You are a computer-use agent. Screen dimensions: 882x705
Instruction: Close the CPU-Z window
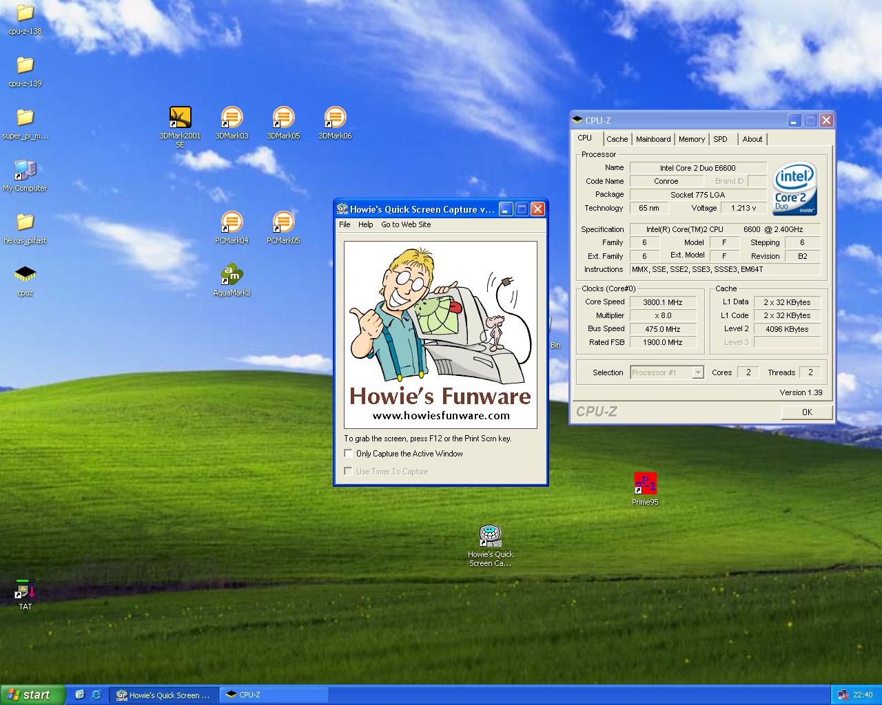point(826,120)
